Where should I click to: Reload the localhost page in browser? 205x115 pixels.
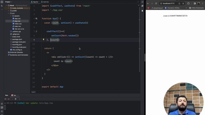point(156,4)
